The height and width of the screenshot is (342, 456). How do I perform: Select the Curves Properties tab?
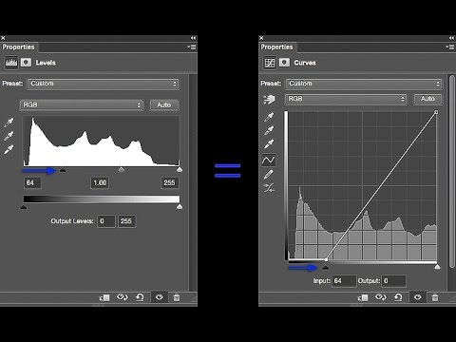[x=277, y=47]
